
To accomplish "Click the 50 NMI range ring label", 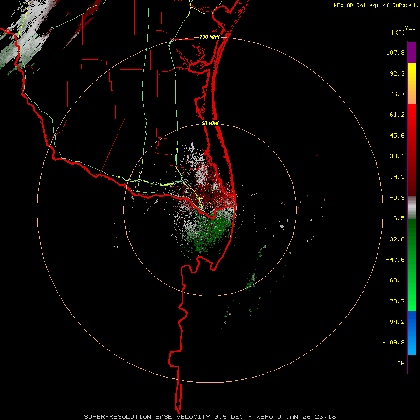I will (210, 124).
